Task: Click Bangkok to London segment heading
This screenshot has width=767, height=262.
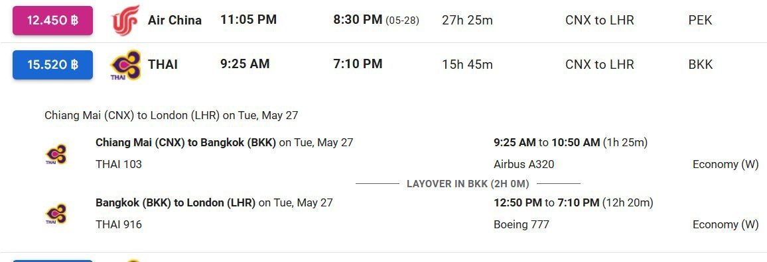Action: pyautogui.click(x=176, y=202)
